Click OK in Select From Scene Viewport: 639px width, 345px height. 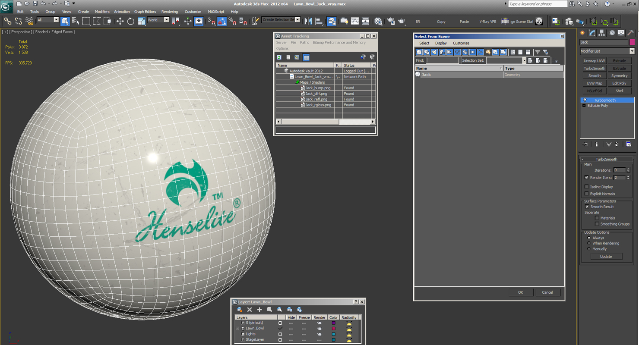(521, 292)
